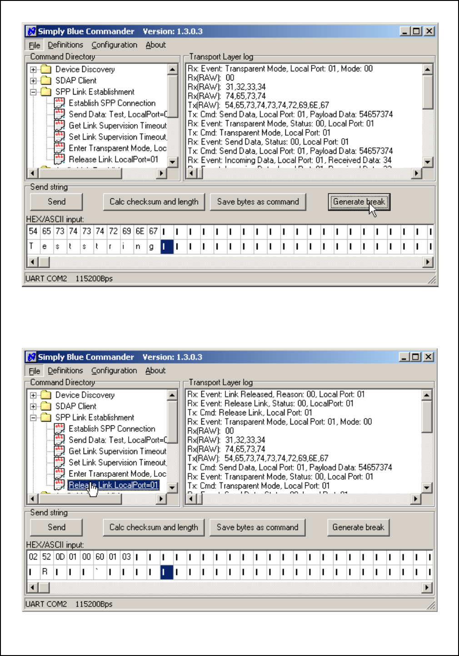Select Establish SPP Connection in lower tree
Screen dimensions: 459x656
point(112,429)
